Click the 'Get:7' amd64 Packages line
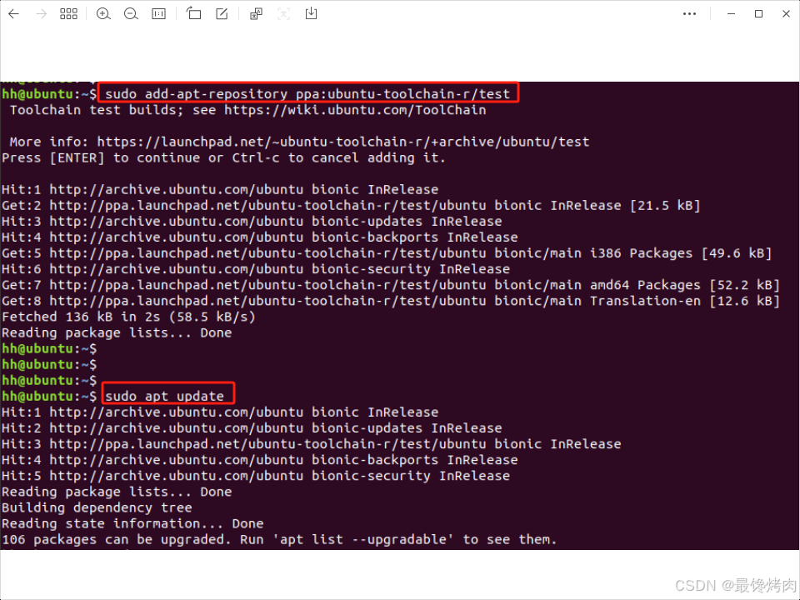Viewport: 800px width, 600px height. 391,285
